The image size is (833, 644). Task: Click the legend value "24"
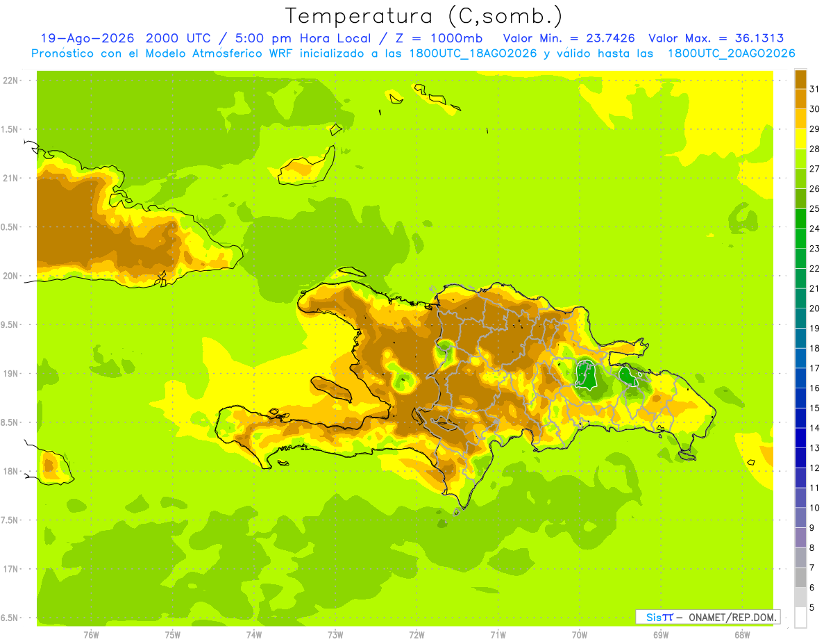click(815, 229)
